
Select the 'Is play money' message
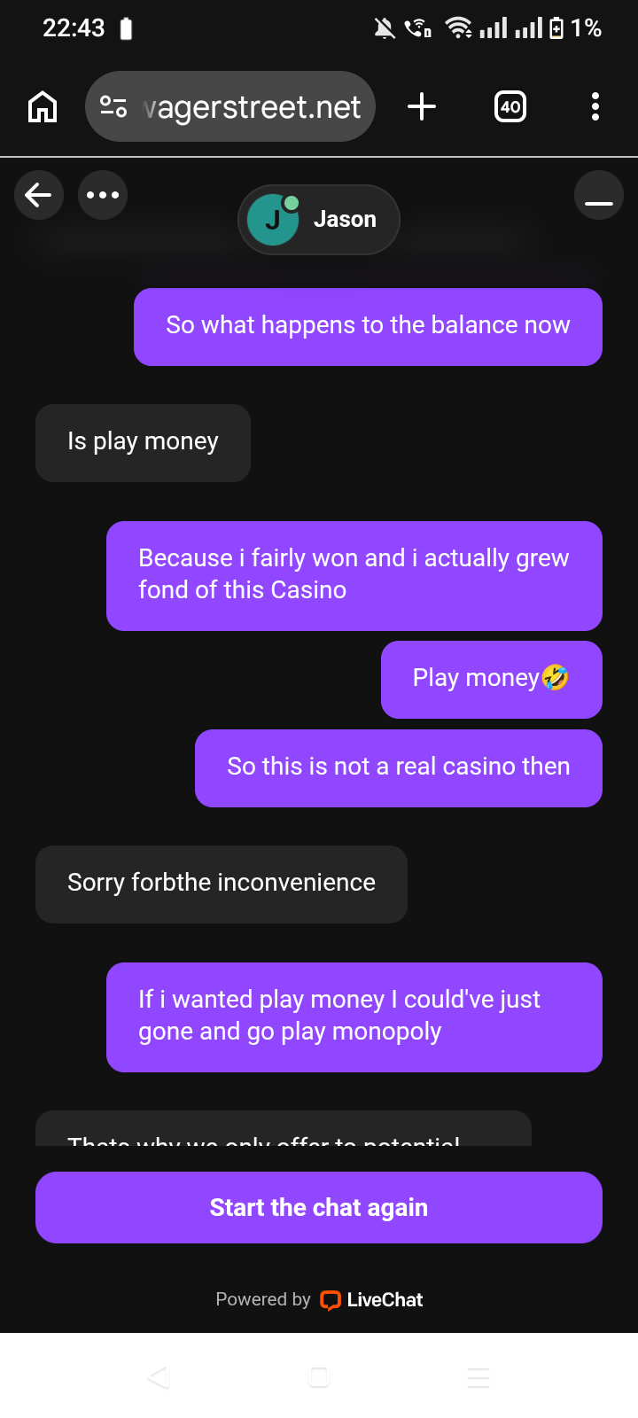tap(143, 443)
